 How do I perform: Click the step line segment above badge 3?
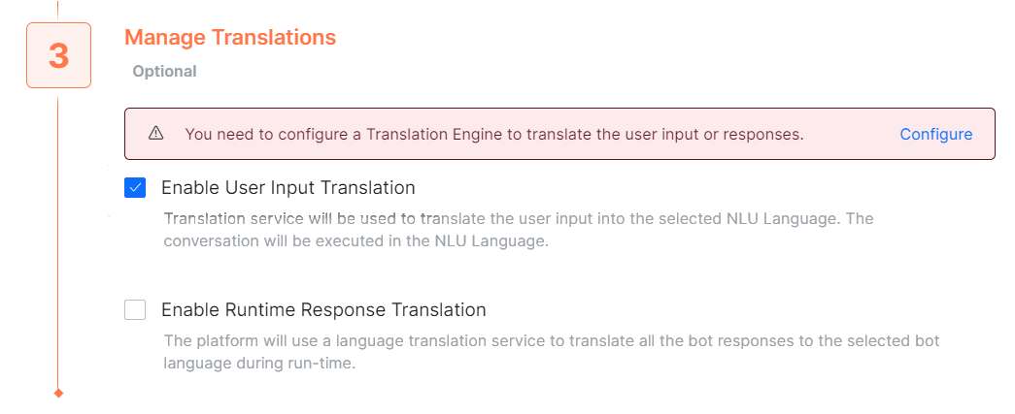(58, 10)
